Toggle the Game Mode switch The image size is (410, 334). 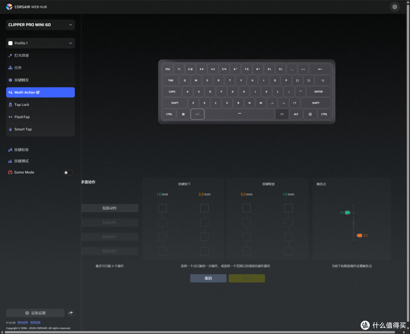tap(68, 172)
